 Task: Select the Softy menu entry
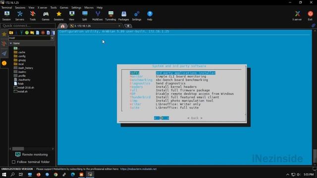coord(134,73)
